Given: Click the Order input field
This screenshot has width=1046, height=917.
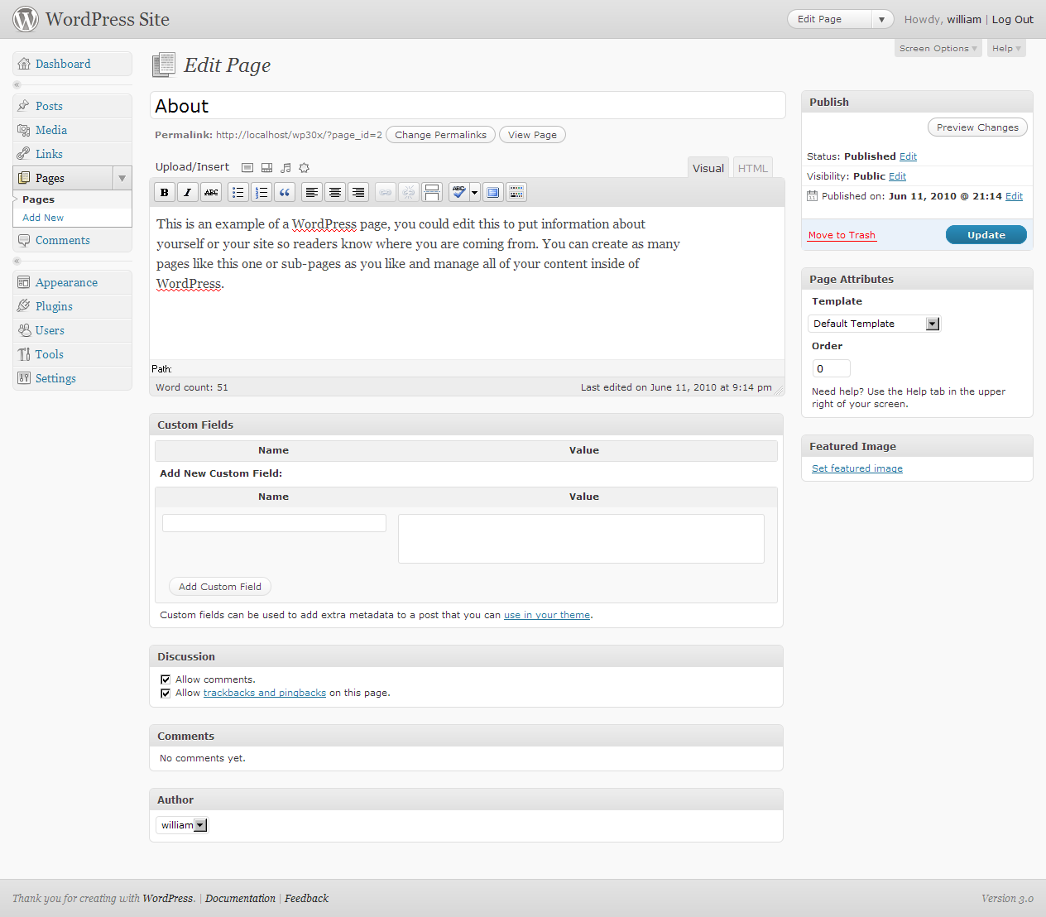Looking at the screenshot, I should tap(831, 368).
